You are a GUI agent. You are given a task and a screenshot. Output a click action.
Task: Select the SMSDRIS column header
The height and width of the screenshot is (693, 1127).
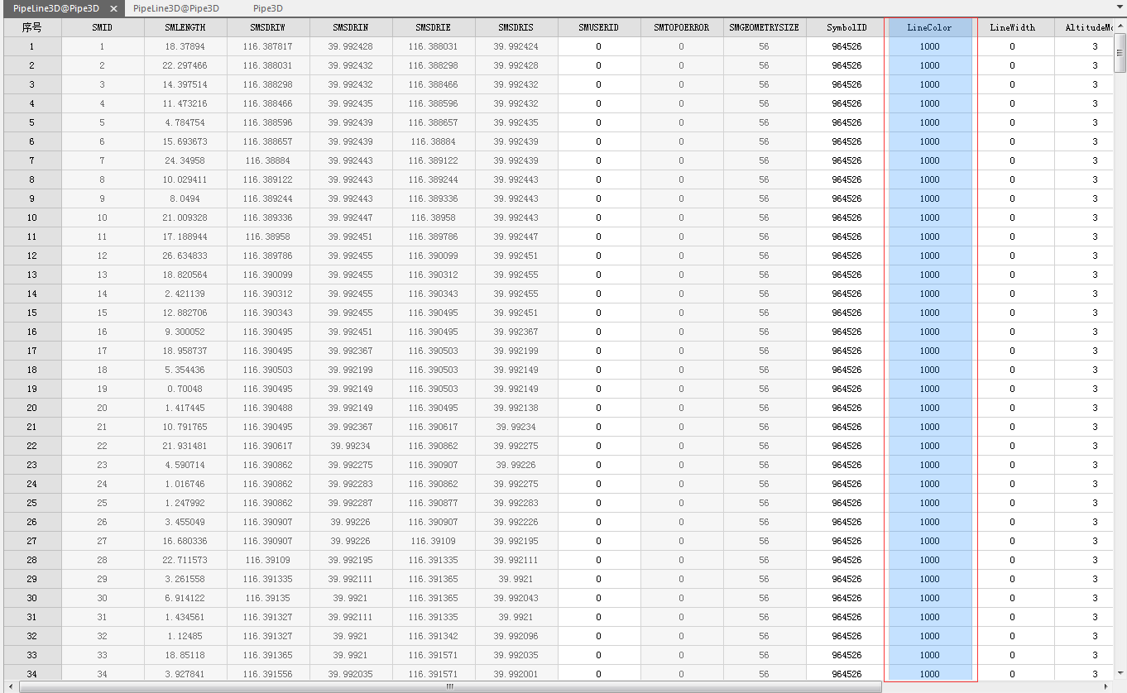click(x=516, y=27)
